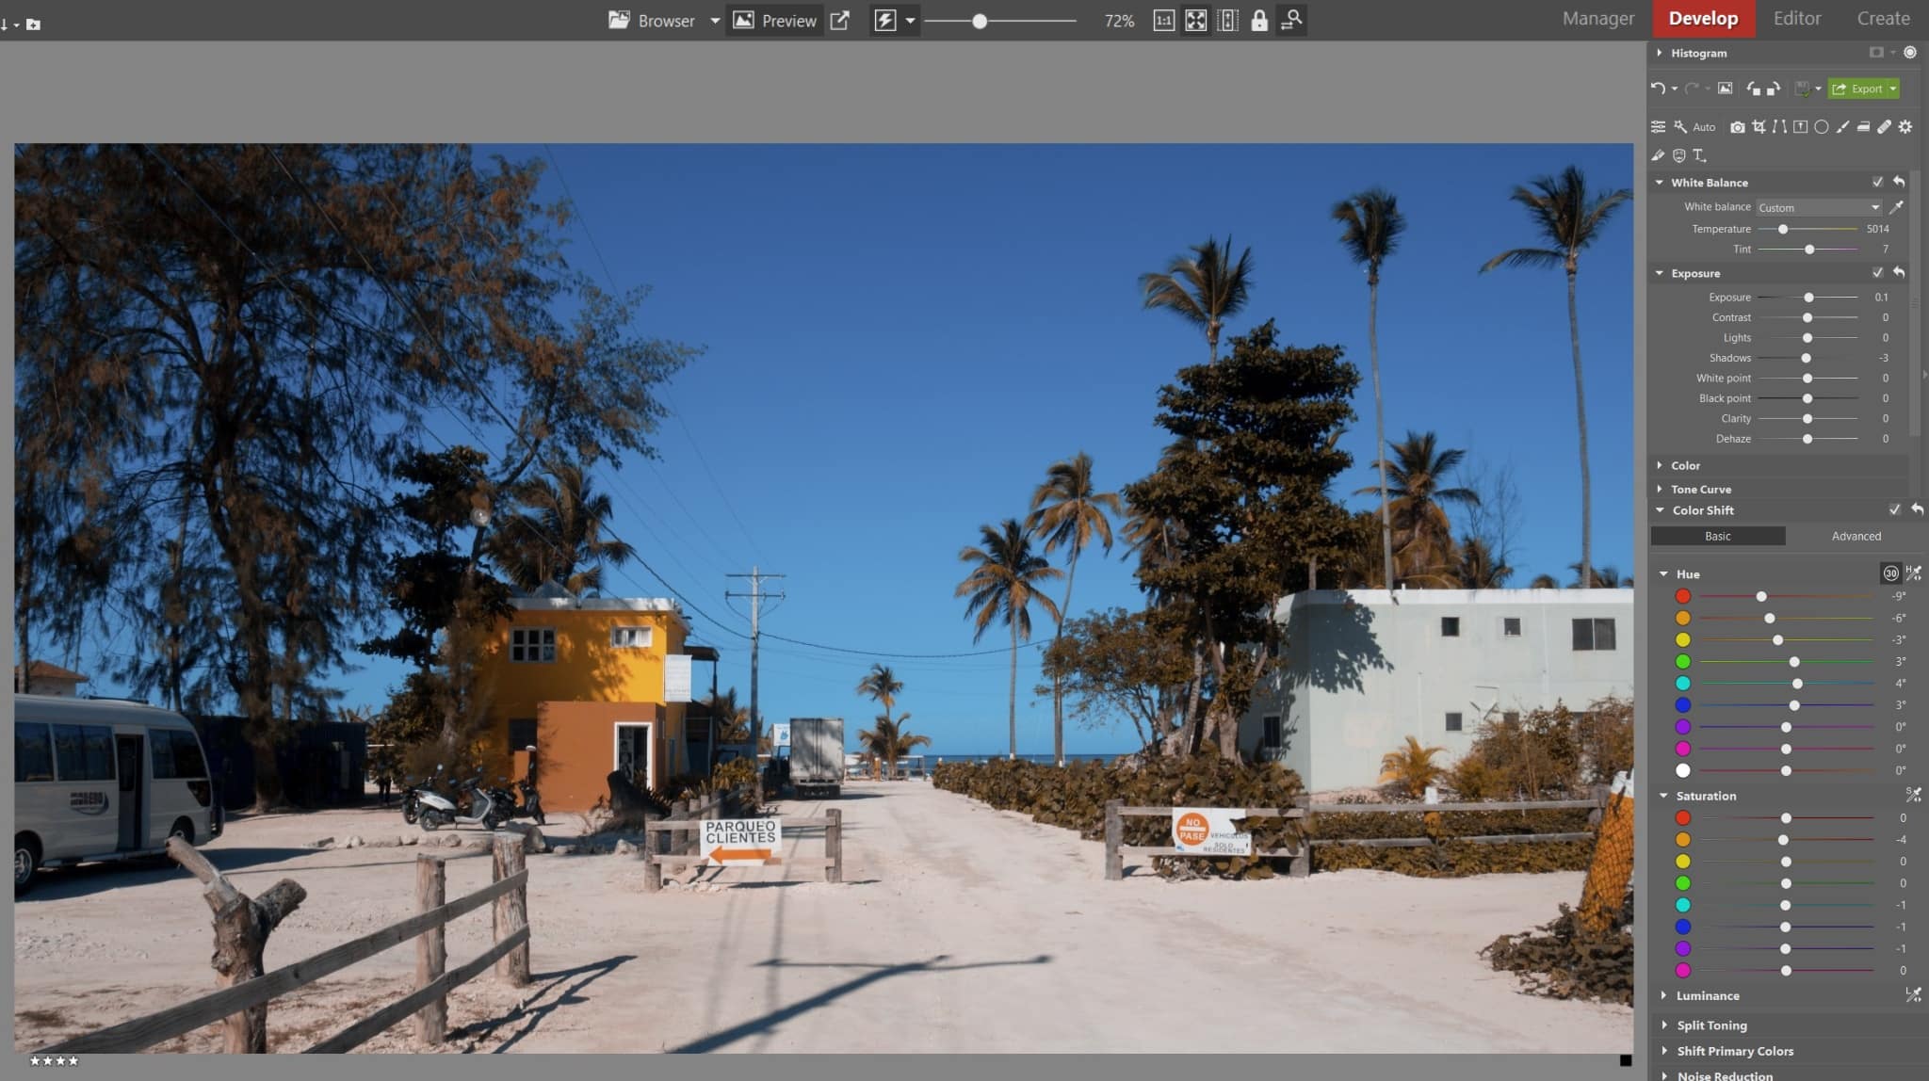Select the Advanced tab in Color Shift
Screen dimensions: 1929x1081
pyautogui.click(x=1856, y=535)
